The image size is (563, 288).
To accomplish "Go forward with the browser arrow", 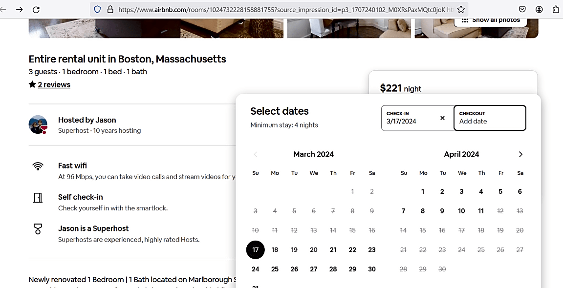I will pyautogui.click(x=20, y=10).
